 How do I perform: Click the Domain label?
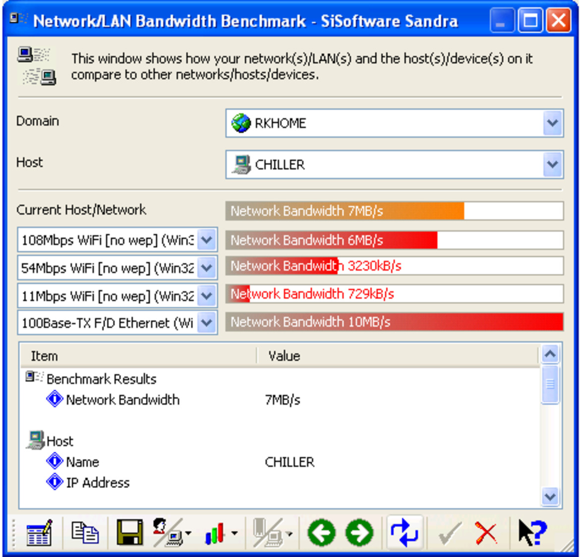point(37,121)
